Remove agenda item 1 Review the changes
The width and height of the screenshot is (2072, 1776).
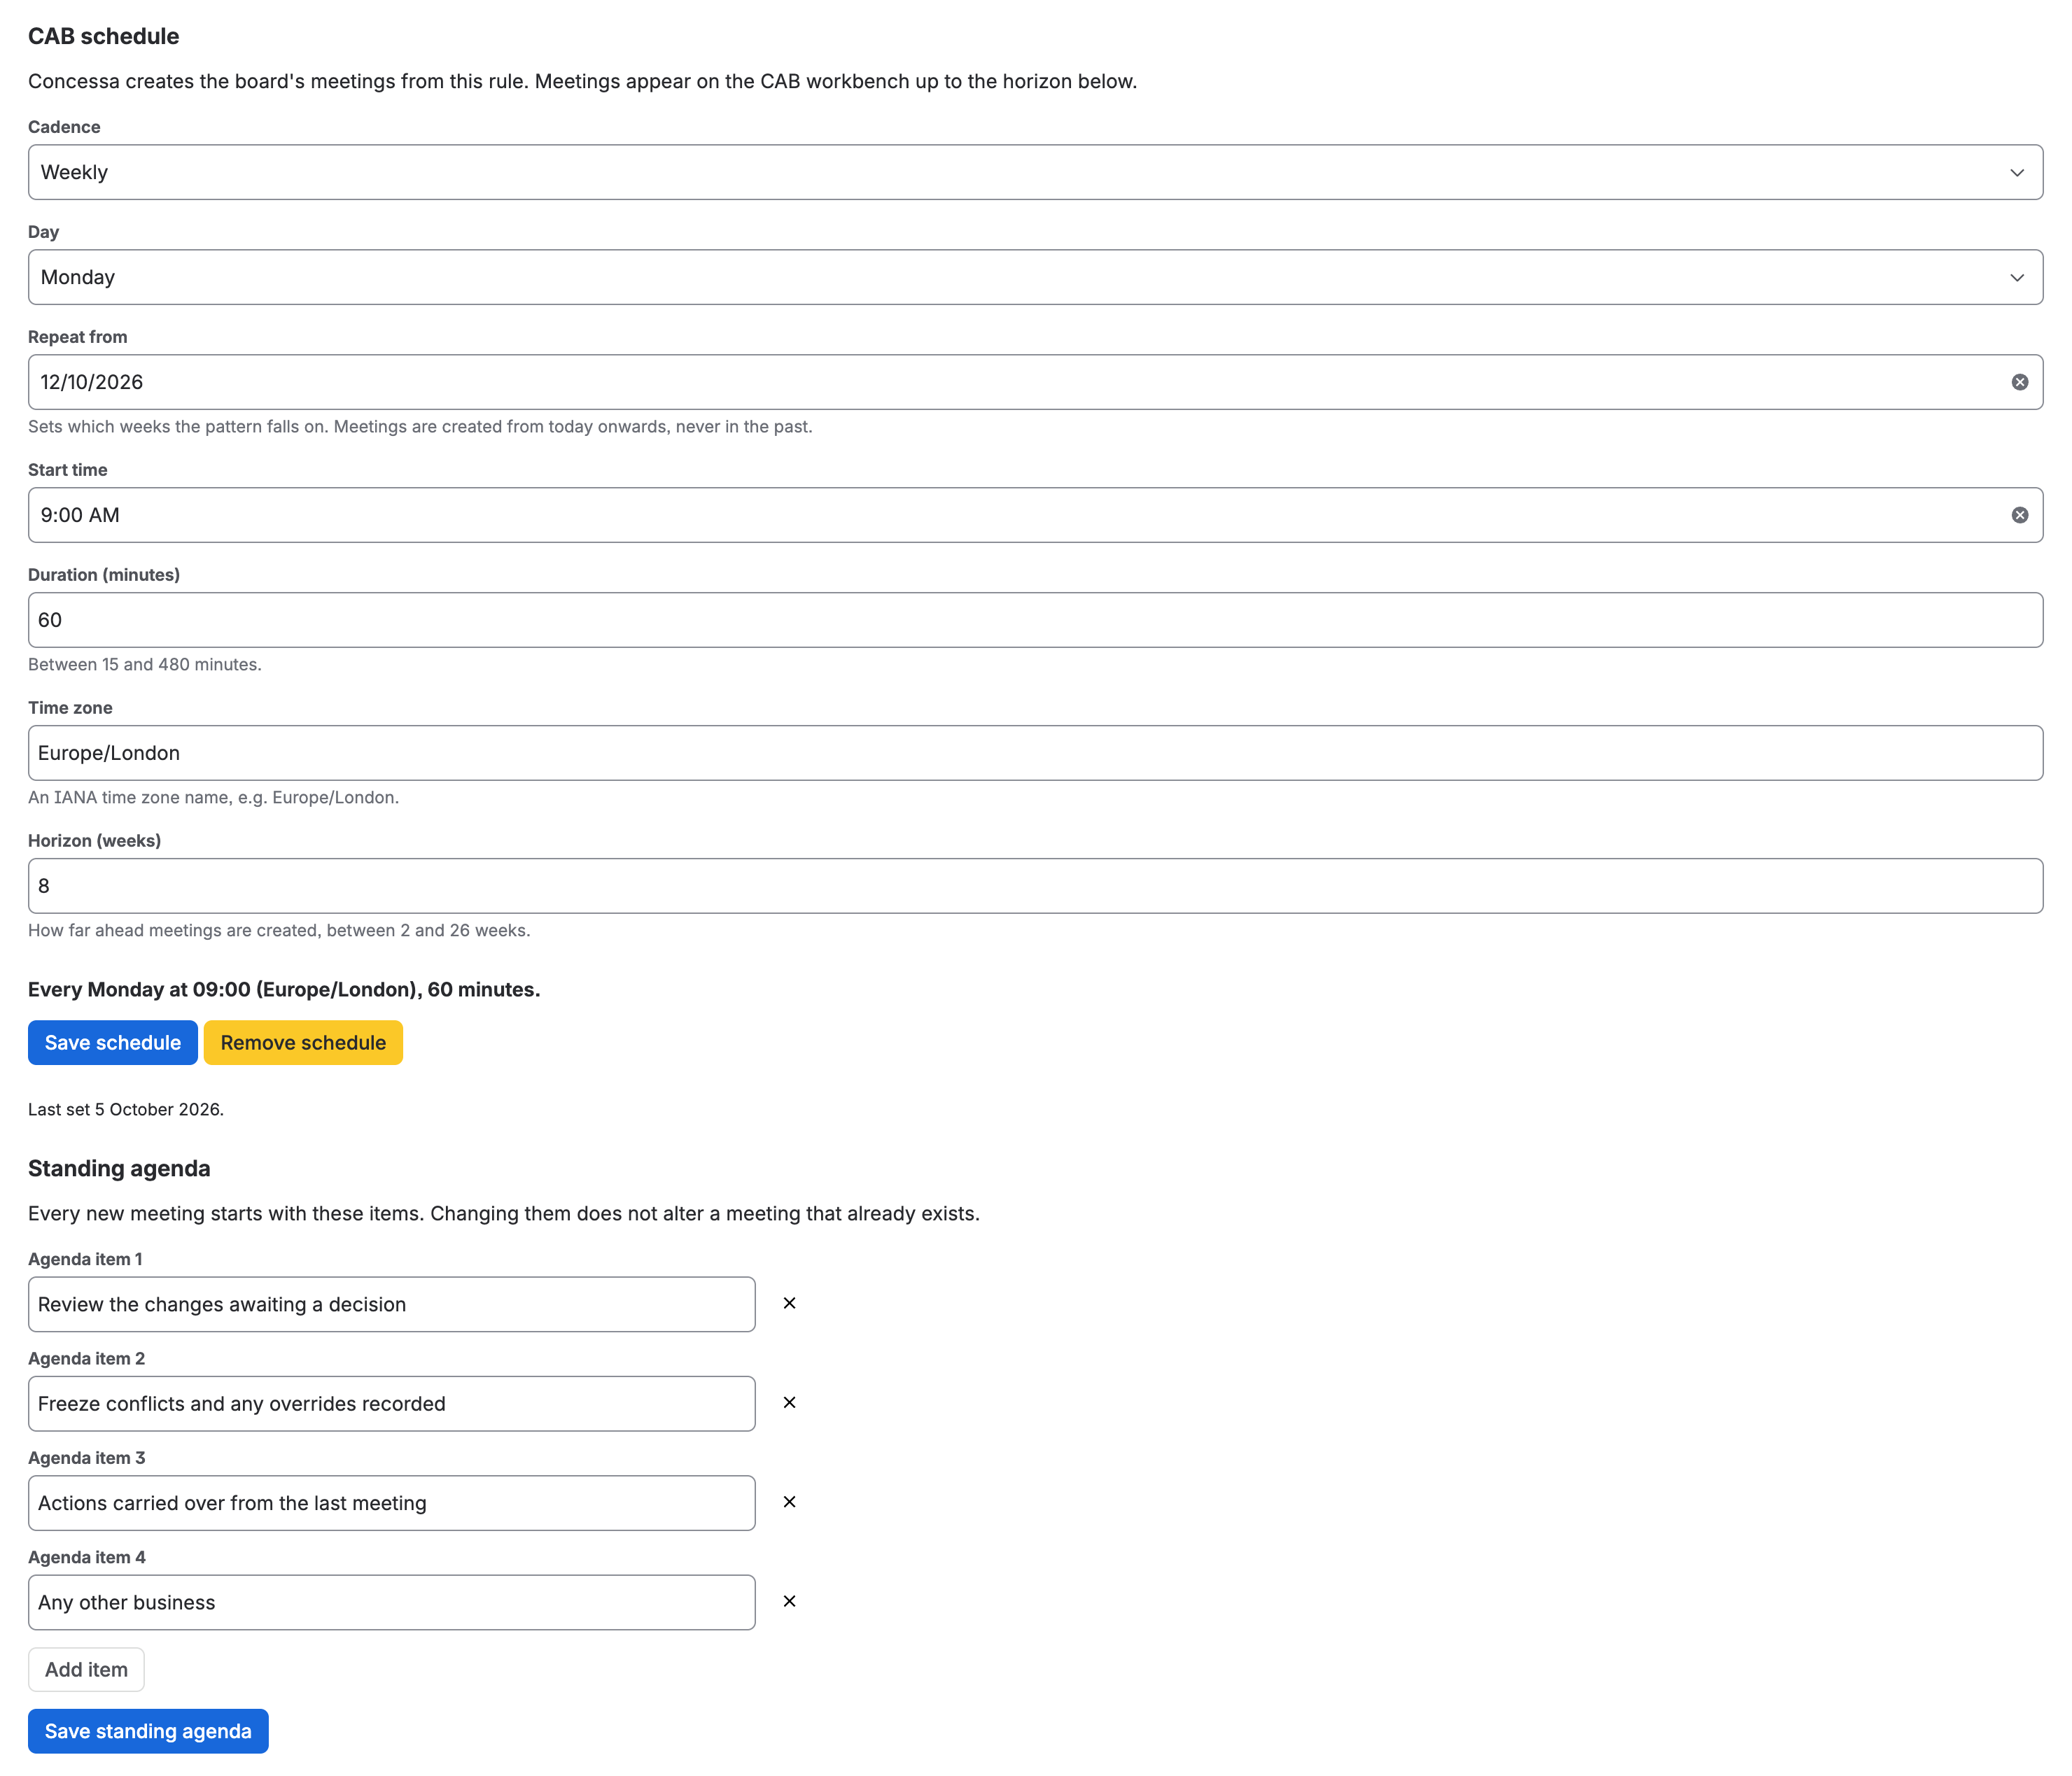(789, 1303)
